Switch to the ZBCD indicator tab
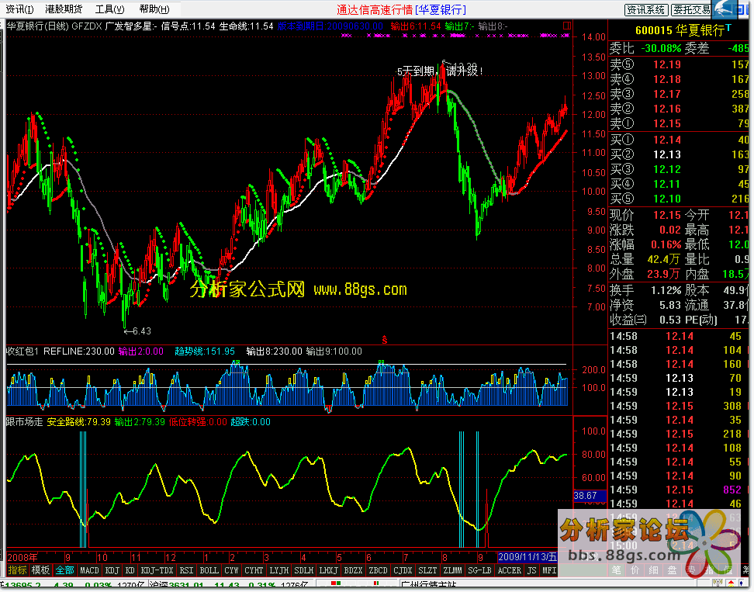 [378, 572]
